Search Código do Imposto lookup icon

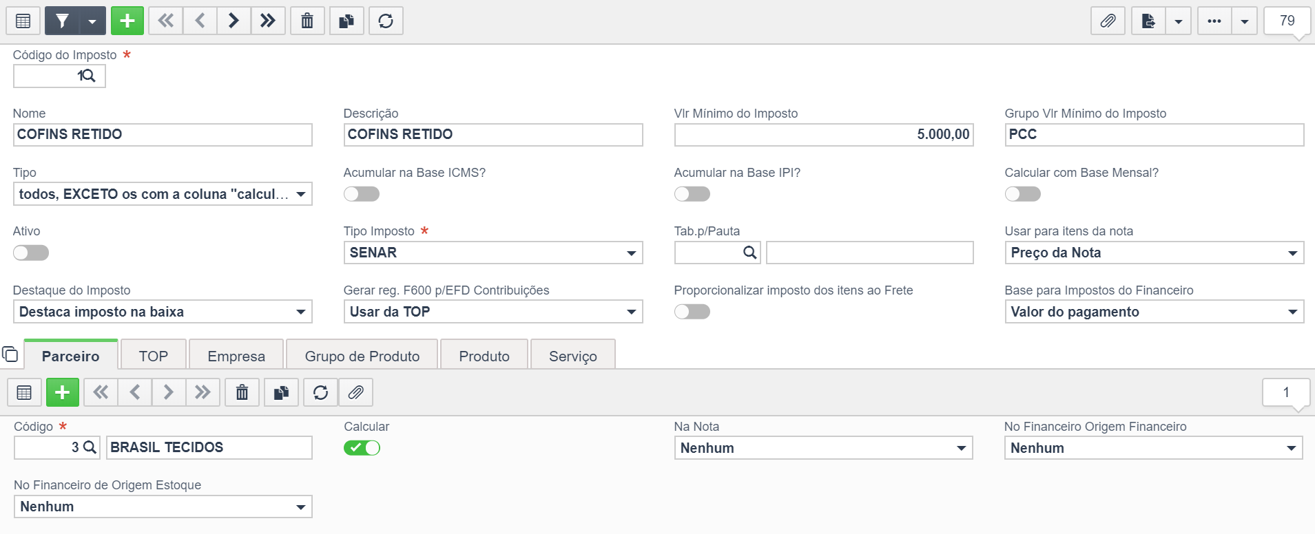pyautogui.click(x=90, y=76)
